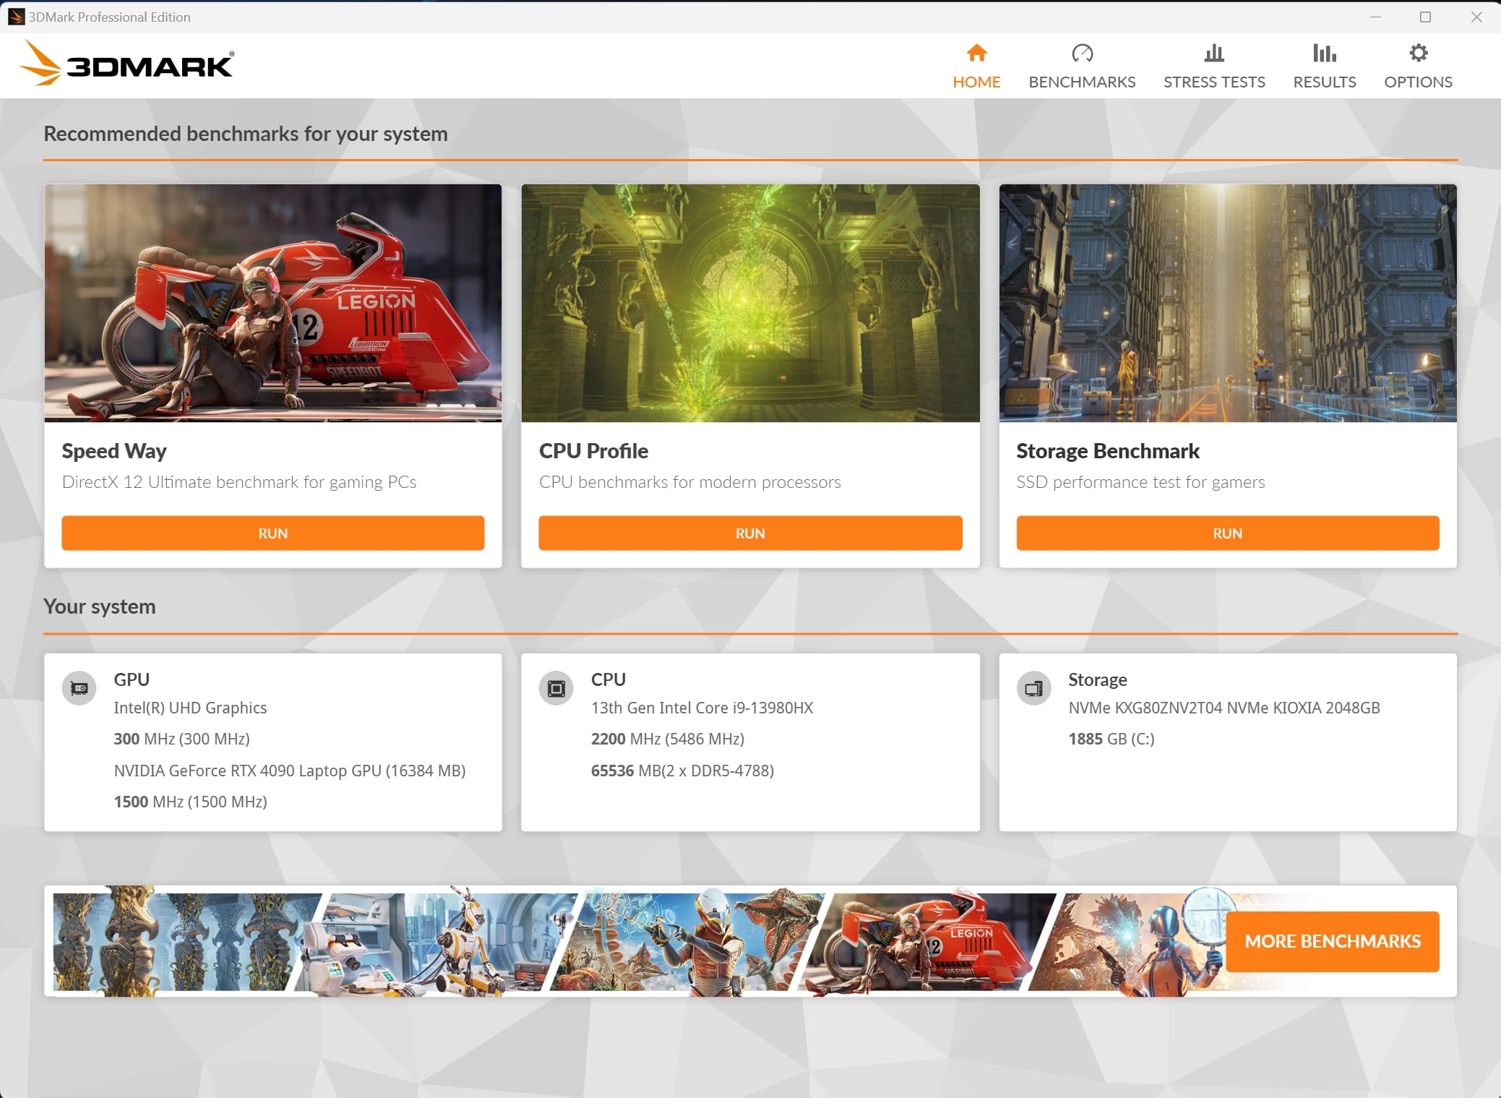Click 'Recommended benchmarks for your system' heading
Viewport: 1501px width, 1098px height.
point(245,134)
